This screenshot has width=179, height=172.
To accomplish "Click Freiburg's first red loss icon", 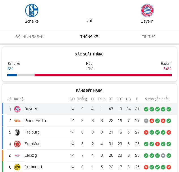I will tap(146, 132).
